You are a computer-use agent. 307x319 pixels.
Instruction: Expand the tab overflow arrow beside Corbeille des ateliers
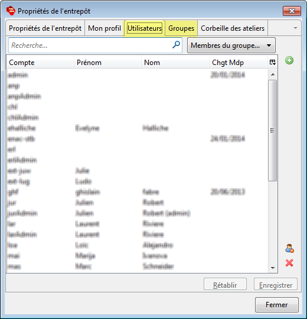click(295, 28)
